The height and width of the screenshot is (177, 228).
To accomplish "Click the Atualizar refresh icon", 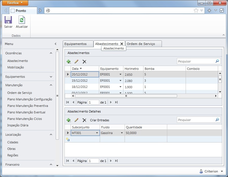I will 22,20.
